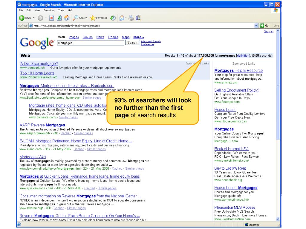Open the Tools menu
The height and width of the screenshot is (229, 306).
pyautogui.click(x=61, y=10)
